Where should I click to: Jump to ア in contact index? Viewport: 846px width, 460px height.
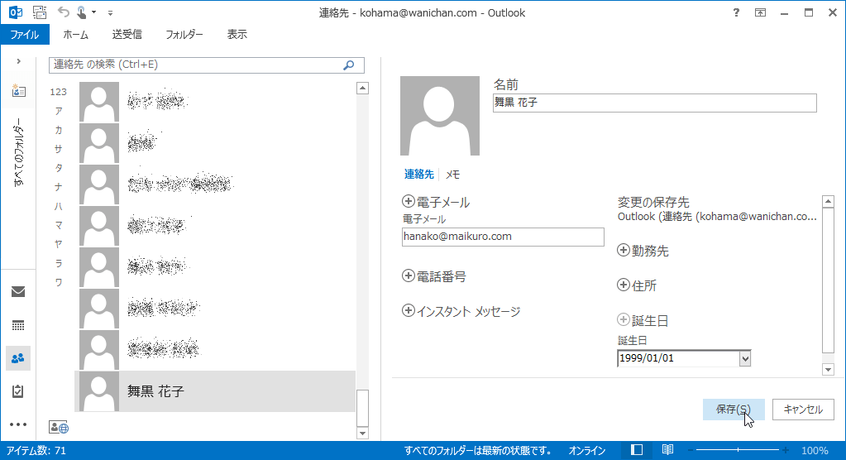point(58,111)
